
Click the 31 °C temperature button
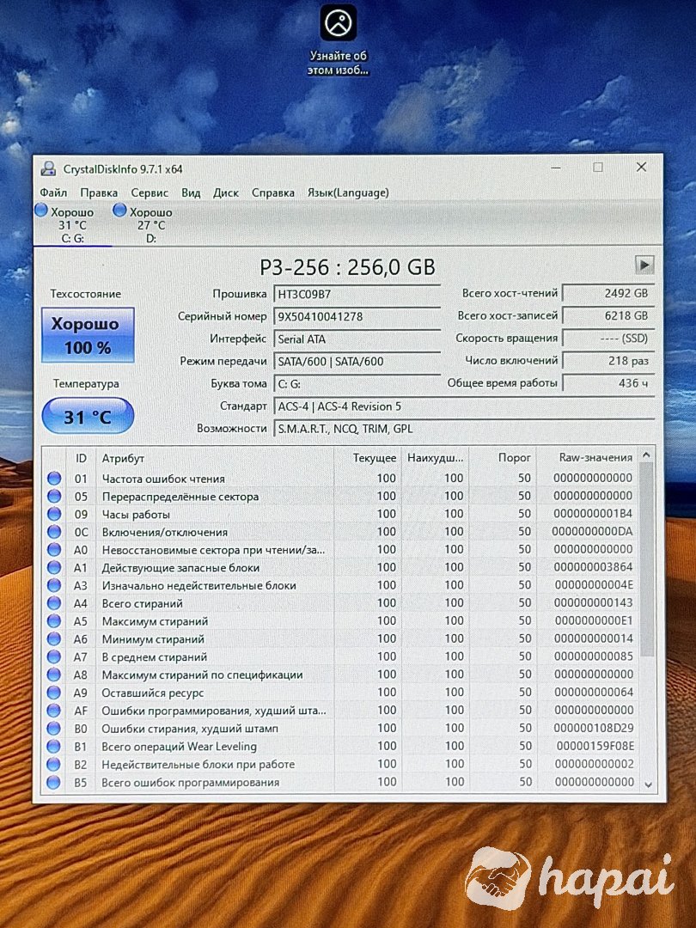coord(88,417)
